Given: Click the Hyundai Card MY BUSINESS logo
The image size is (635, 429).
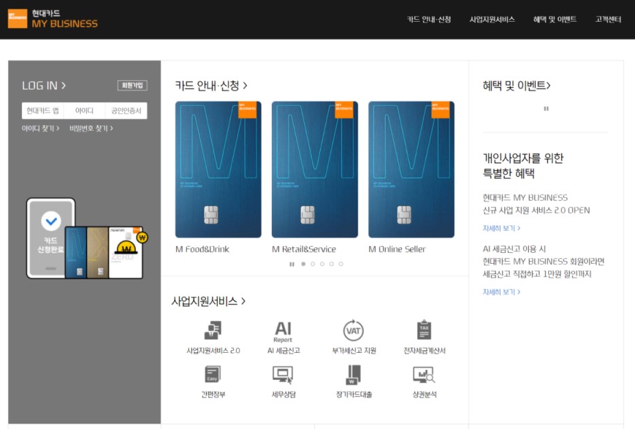Looking at the screenshot, I should (53, 18).
